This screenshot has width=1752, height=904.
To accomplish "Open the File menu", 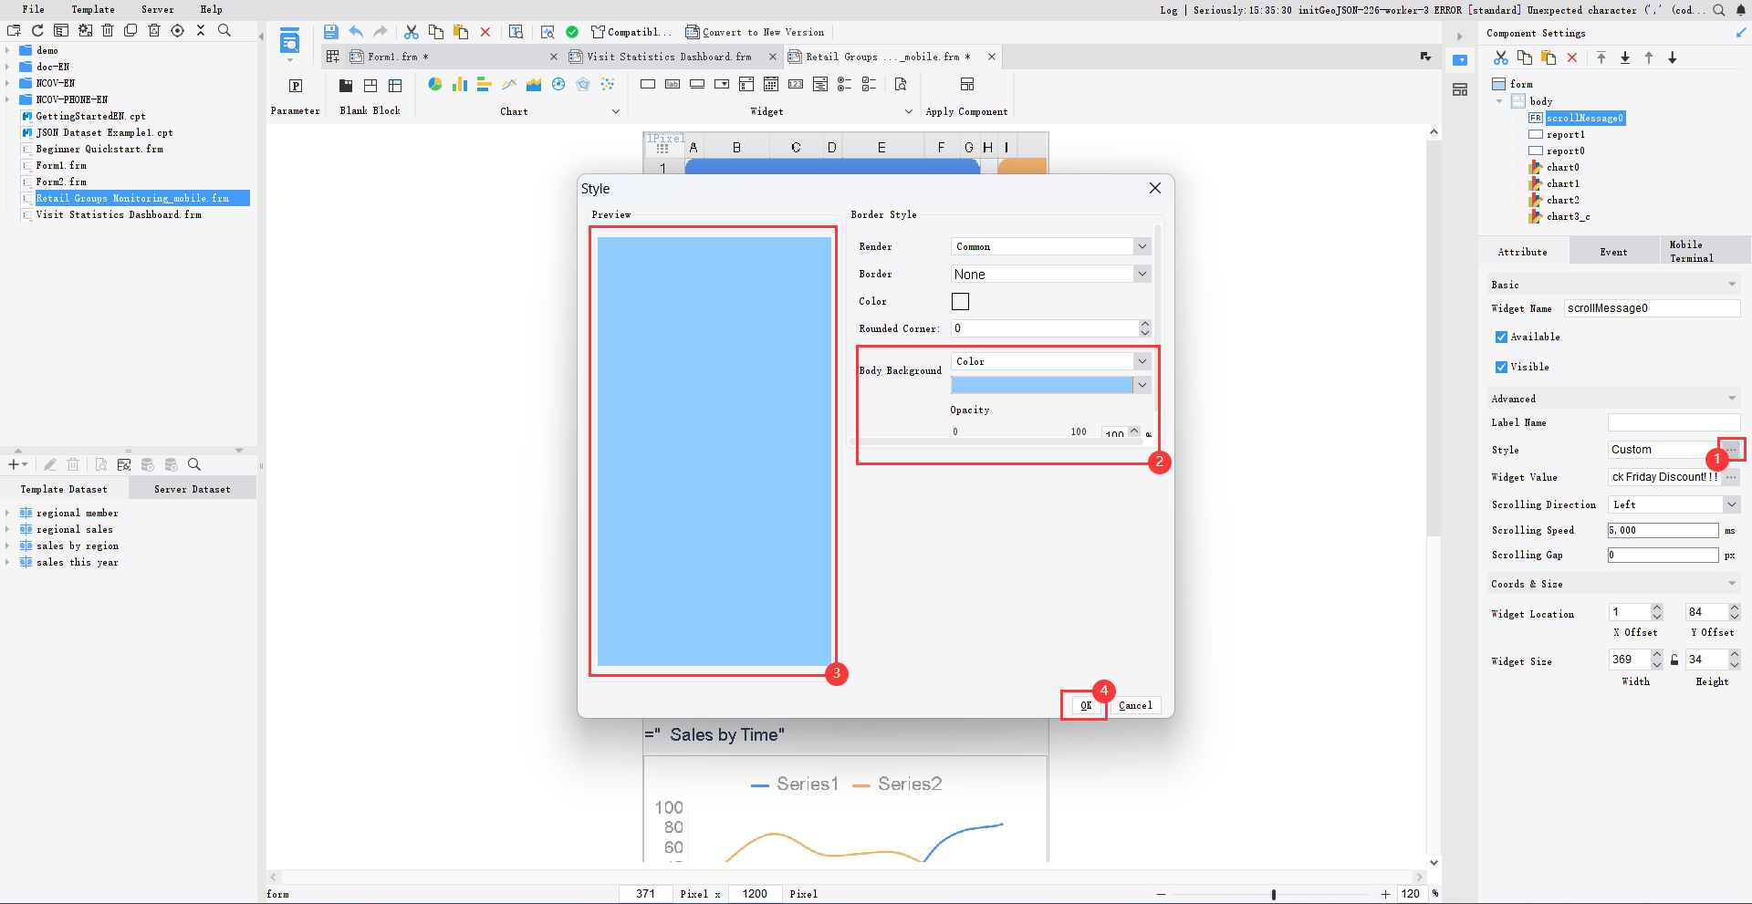I will tap(33, 9).
